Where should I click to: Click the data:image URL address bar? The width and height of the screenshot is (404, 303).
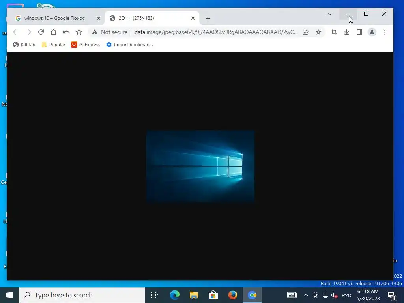[216, 32]
